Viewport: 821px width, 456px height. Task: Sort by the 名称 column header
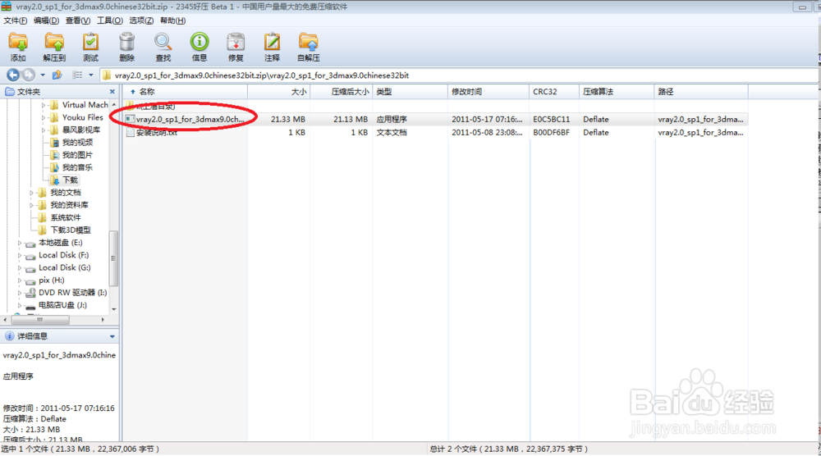[x=186, y=92]
